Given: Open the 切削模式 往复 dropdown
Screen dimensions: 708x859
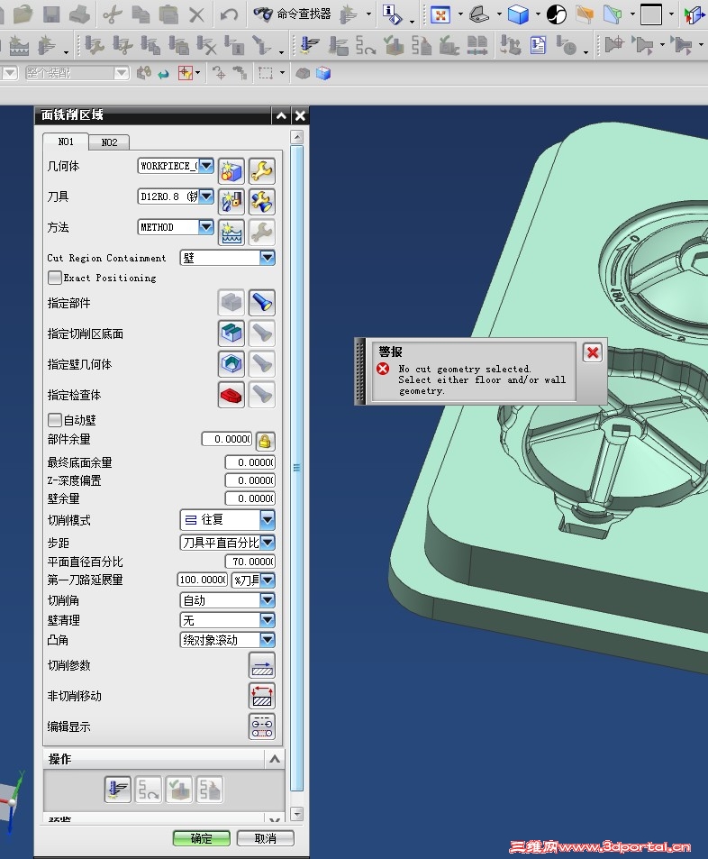Looking at the screenshot, I should coord(268,519).
